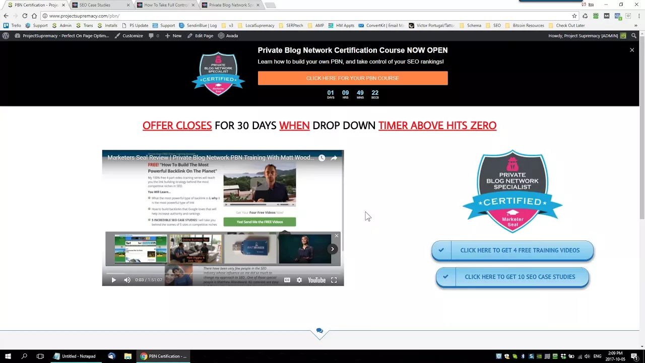Open a new browser tab

270,5
